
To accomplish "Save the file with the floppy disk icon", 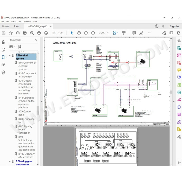I will [4, 33].
